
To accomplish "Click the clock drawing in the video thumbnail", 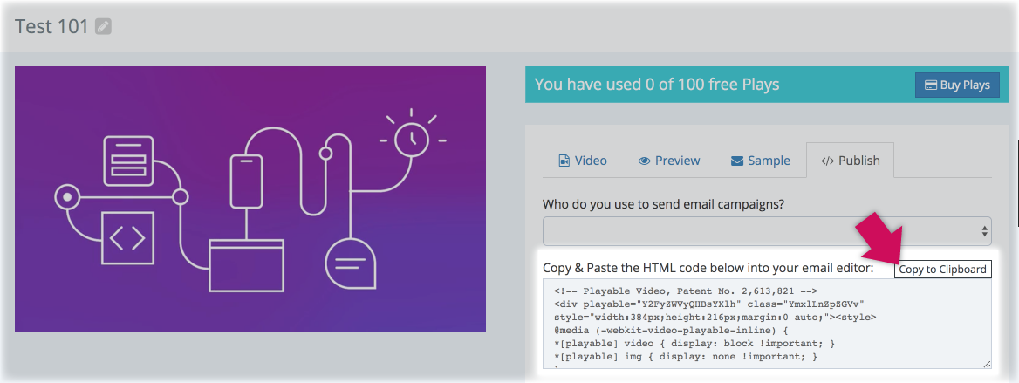I will (x=409, y=138).
